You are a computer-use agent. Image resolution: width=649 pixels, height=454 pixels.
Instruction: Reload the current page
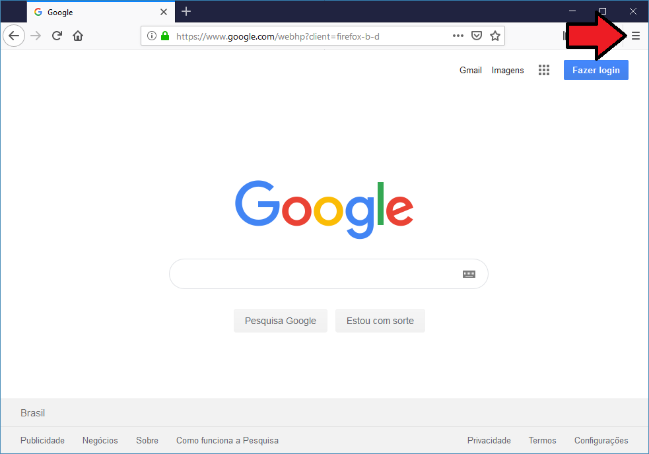tap(57, 36)
